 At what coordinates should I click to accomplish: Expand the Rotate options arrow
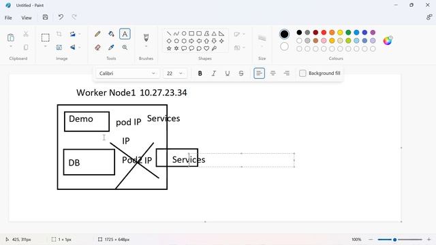pos(79,34)
